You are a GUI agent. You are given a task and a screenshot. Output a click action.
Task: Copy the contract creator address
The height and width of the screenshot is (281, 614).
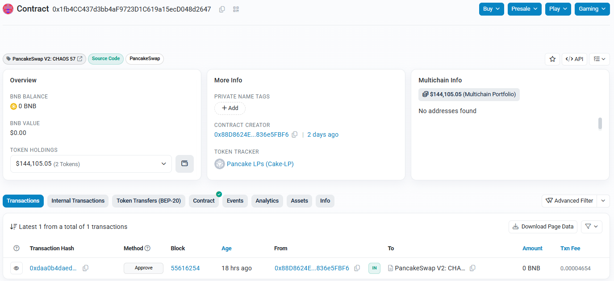[295, 134]
